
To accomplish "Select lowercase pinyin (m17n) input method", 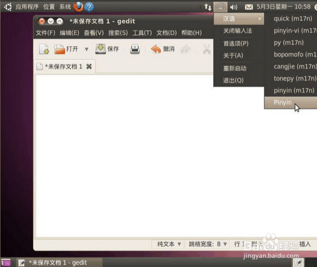I will 291,90.
